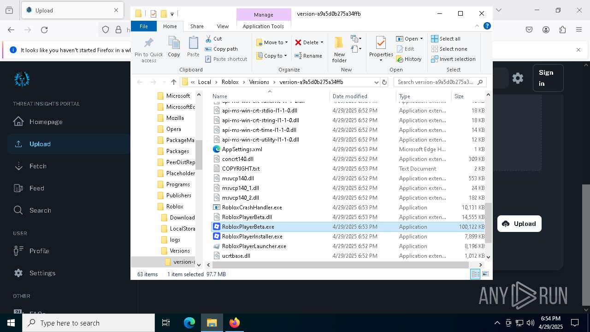Screen dimensions: 590x332
Task: Open Task View on taskbar
Action: pos(166,323)
